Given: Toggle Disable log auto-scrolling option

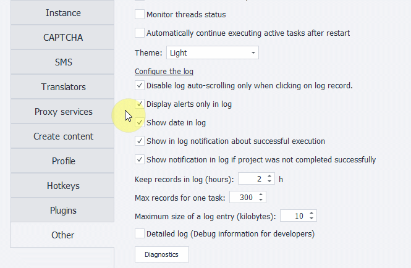Looking at the screenshot, I should [140, 85].
